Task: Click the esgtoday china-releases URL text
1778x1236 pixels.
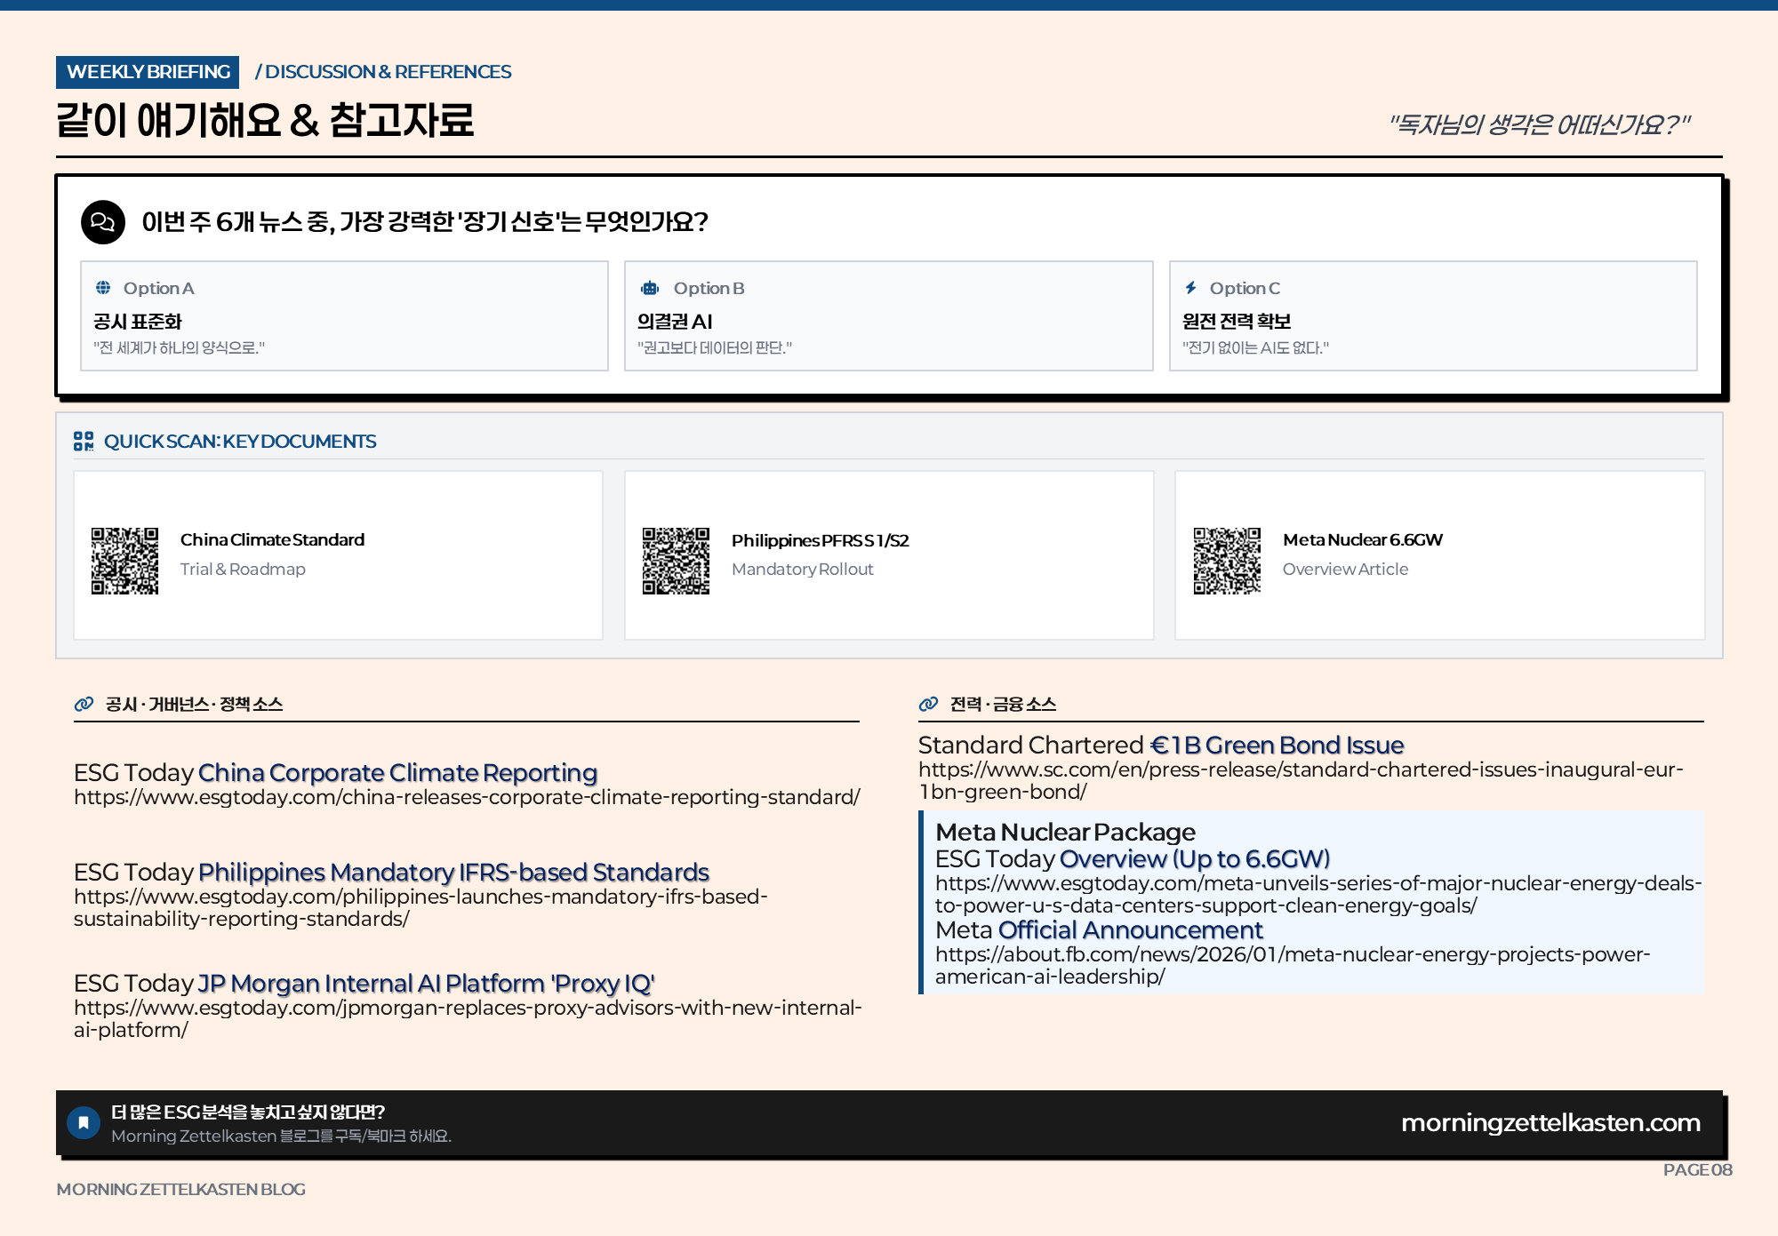Action: click(x=467, y=797)
